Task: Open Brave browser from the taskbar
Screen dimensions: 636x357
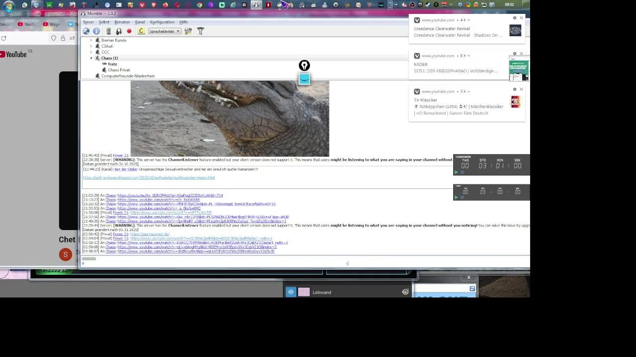Action: click(x=154, y=5)
